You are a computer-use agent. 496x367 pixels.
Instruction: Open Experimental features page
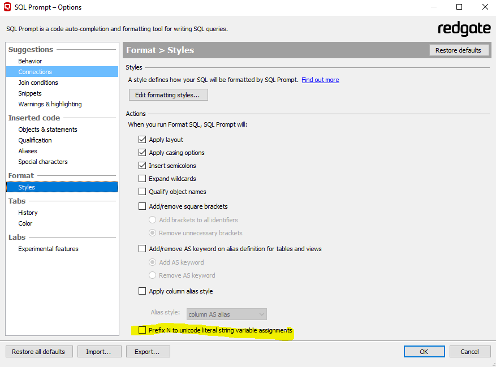click(x=48, y=249)
